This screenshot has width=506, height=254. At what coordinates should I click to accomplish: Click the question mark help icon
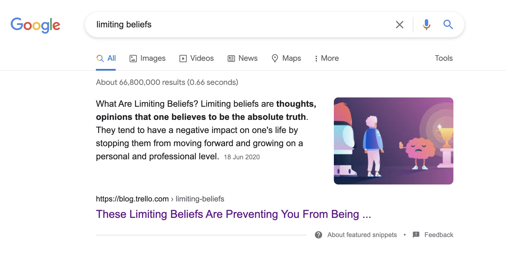pyautogui.click(x=319, y=235)
